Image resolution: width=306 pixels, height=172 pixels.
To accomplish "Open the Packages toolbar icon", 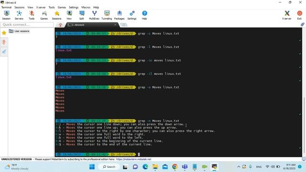I will (x=119, y=15).
